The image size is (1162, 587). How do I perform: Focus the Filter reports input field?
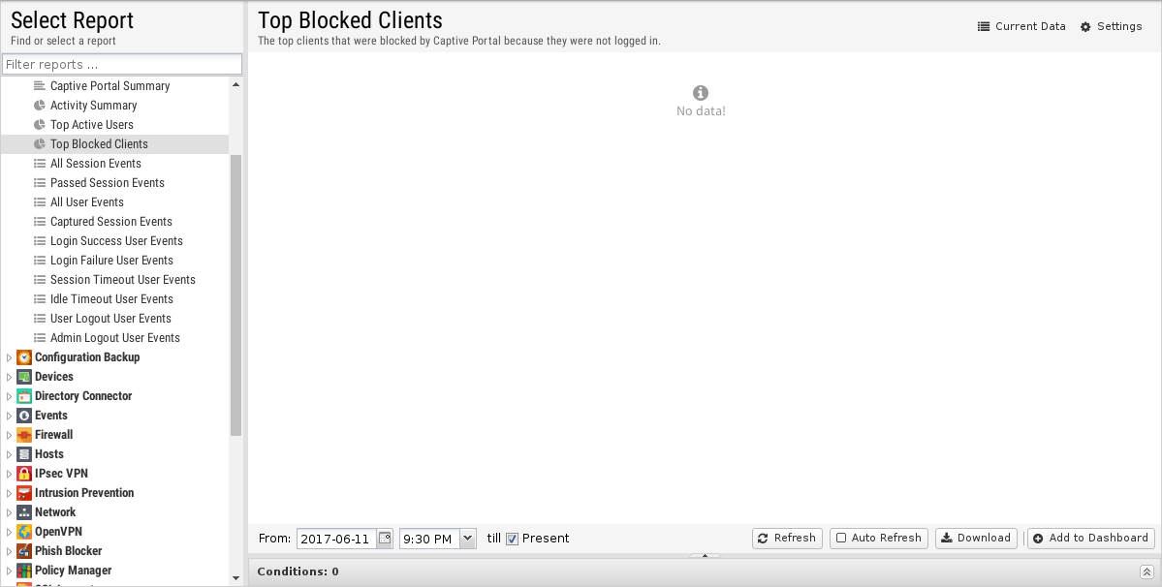click(x=122, y=64)
